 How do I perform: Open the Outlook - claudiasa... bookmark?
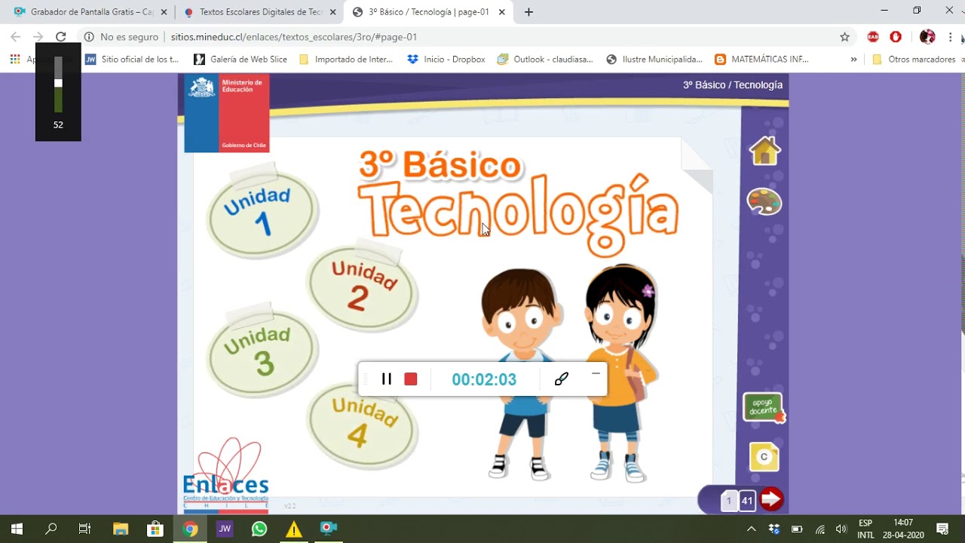coord(545,59)
